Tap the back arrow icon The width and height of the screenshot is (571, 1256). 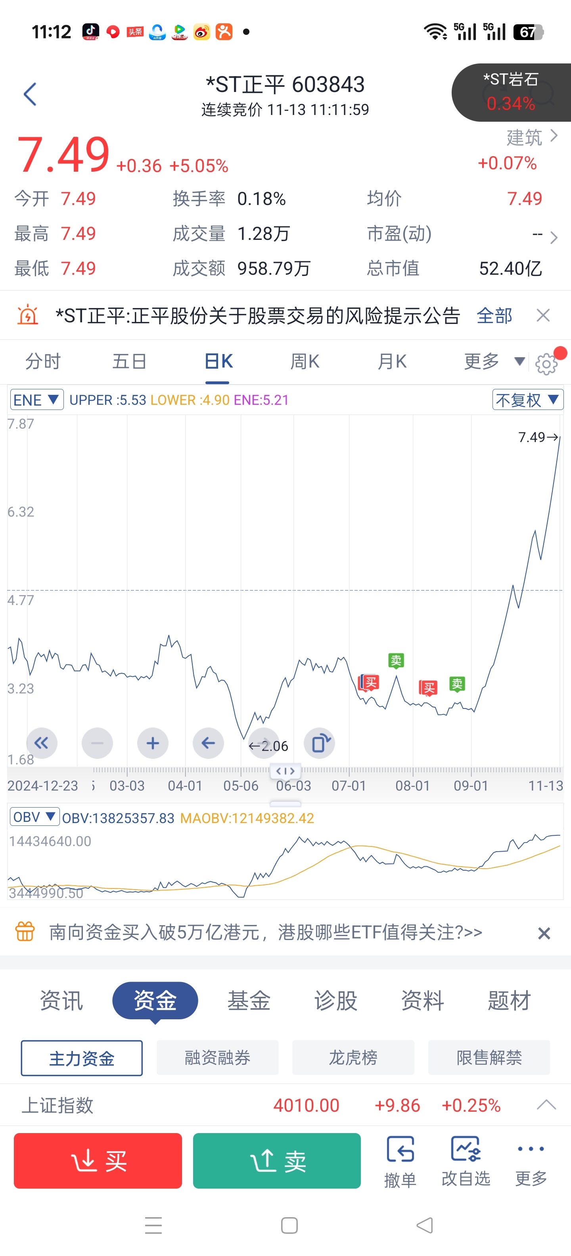coord(30,94)
